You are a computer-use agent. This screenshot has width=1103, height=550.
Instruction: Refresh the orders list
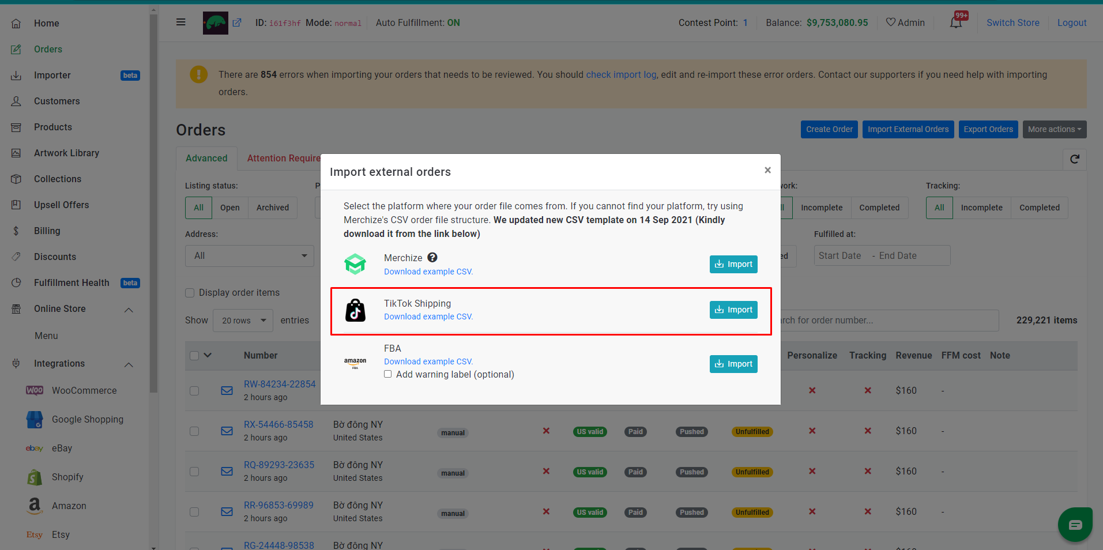click(1075, 159)
